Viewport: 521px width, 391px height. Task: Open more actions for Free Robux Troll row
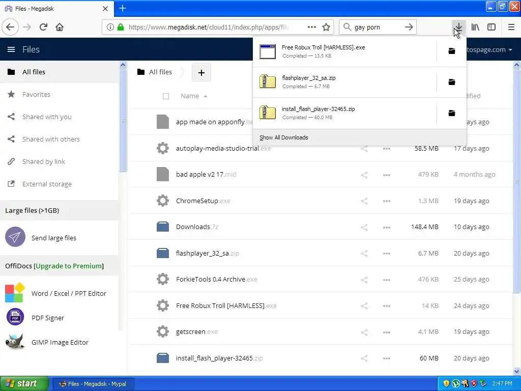(387, 306)
